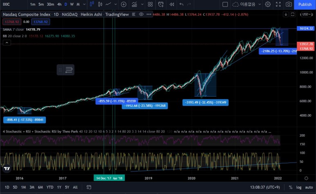Open price axis settings gear at bottom right
This screenshot has height=194, width=316.
point(306,178)
